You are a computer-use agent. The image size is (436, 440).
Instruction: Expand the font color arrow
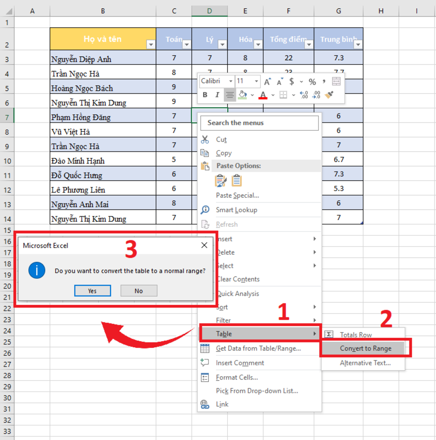point(273,95)
